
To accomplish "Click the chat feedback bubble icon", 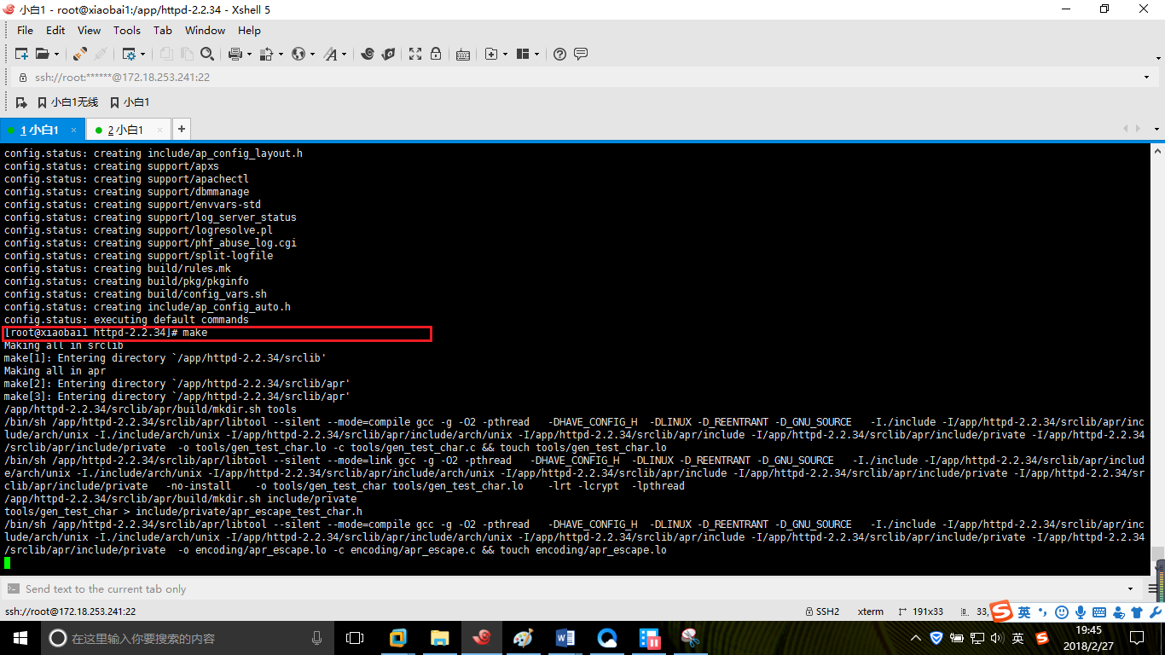I will (581, 54).
